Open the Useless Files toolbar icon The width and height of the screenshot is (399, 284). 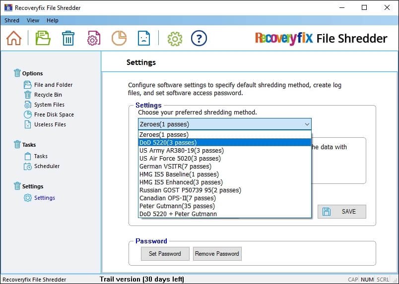(143, 38)
